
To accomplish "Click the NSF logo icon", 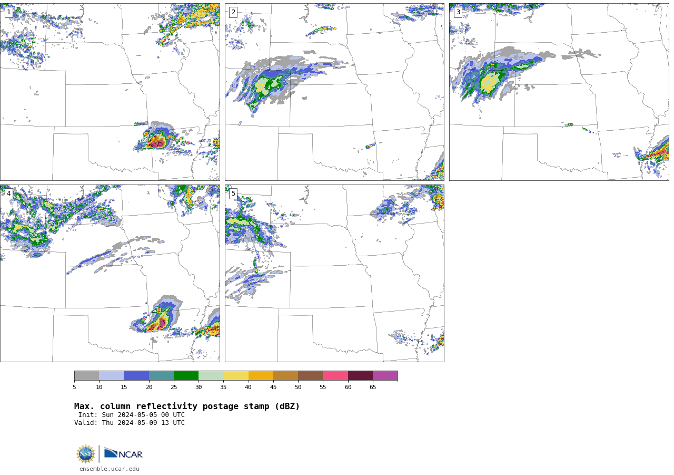I will pos(85,454).
